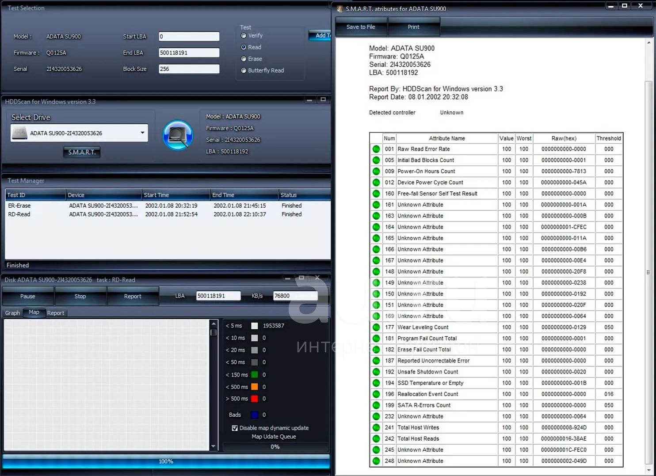The width and height of the screenshot is (656, 476).
Task: Click green status icon for attribute 232
Action: [x=376, y=416]
